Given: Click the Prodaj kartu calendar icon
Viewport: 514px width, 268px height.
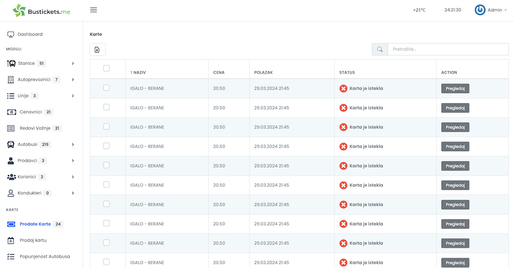Looking at the screenshot, I should point(11,241).
